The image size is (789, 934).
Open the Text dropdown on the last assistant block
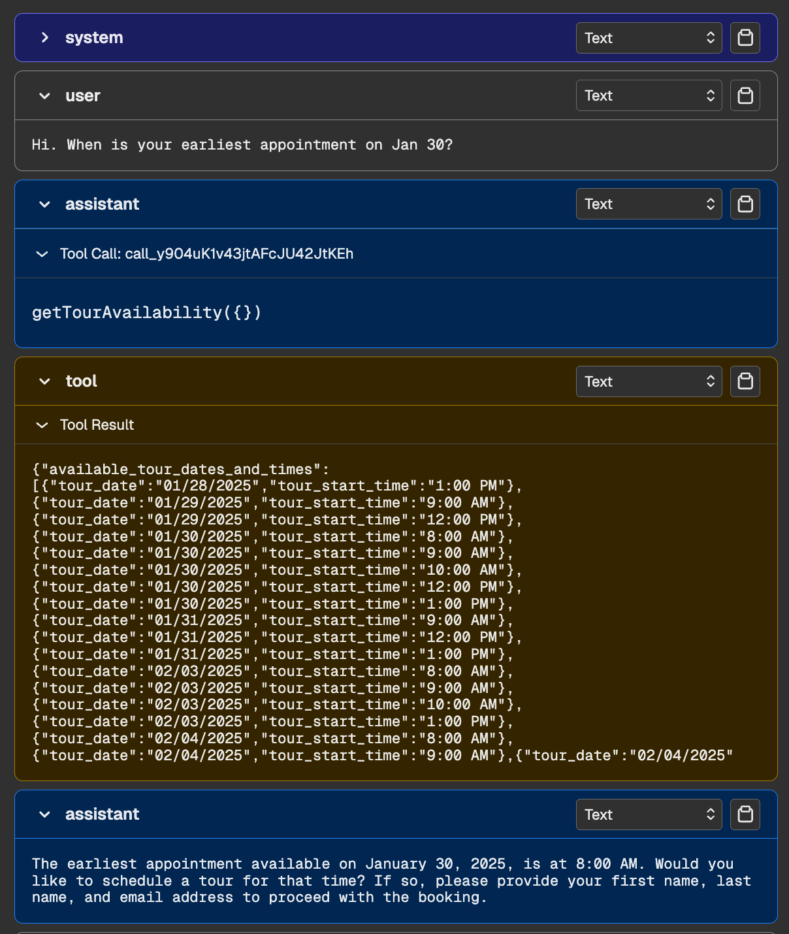pos(649,814)
